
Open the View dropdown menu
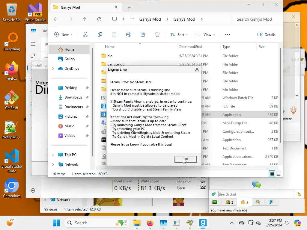(x=206, y=35)
